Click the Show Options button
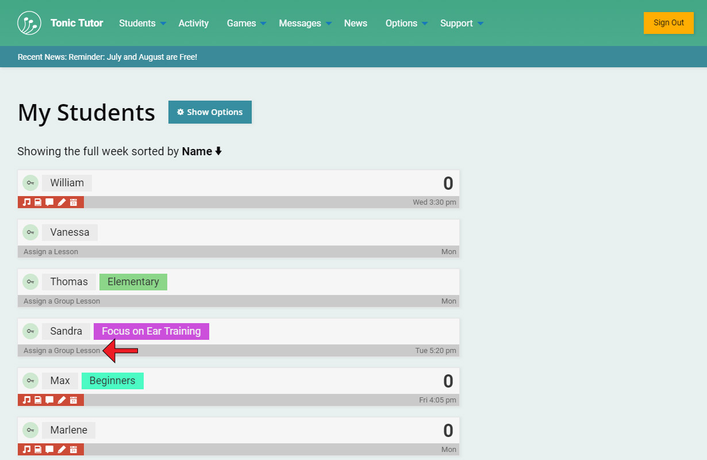This screenshot has height=460, width=707. [210, 112]
